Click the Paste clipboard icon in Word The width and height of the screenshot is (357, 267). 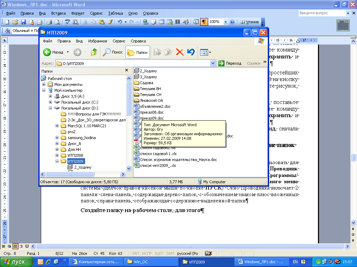[101, 22]
